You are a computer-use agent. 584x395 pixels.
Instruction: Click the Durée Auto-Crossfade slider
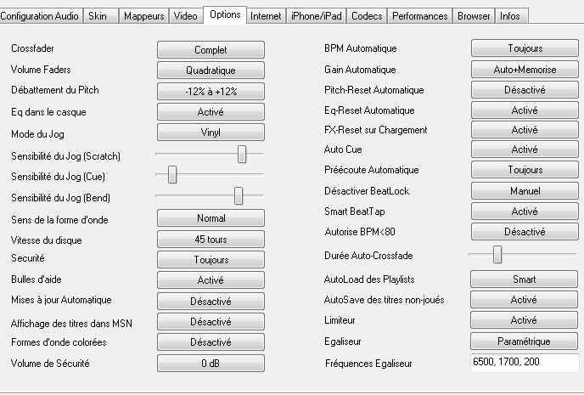click(497, 254)
